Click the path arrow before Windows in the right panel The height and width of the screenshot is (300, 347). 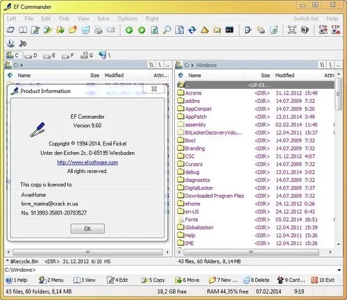pos(192,65)
